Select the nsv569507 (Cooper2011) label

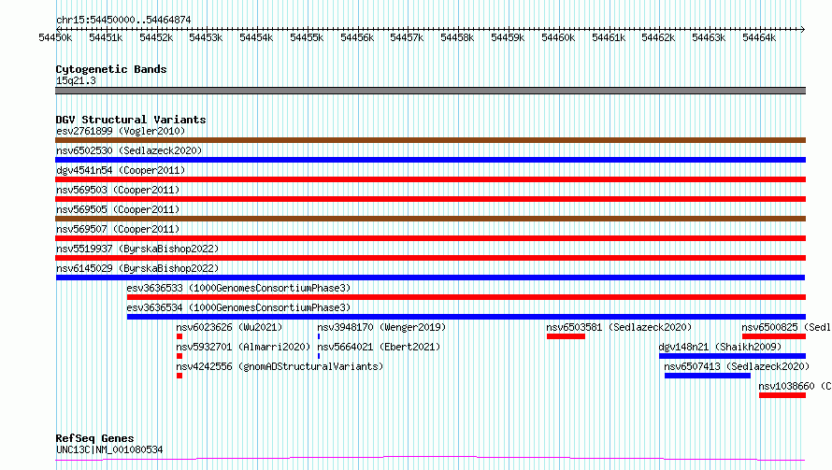pos(118,229)
